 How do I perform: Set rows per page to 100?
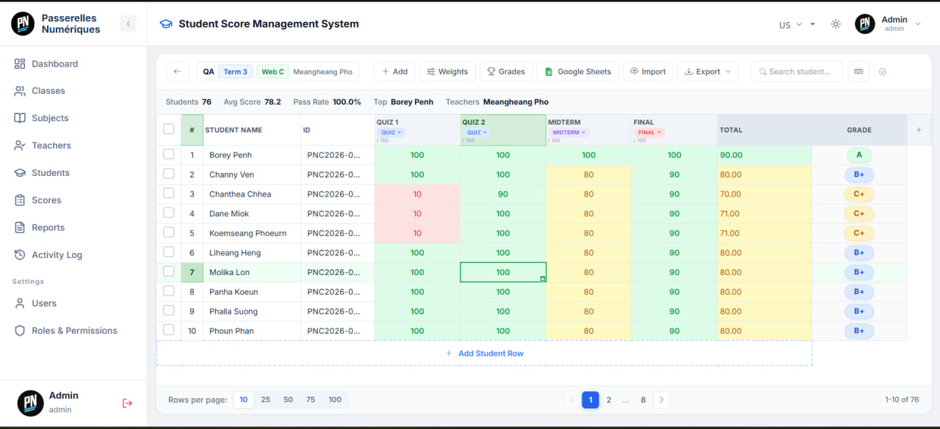point(335,400)
